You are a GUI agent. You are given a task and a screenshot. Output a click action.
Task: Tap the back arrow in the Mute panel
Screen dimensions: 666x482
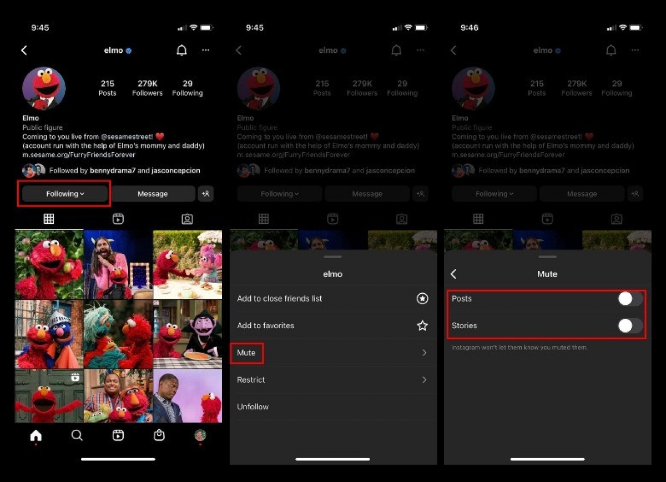[453, 274]
